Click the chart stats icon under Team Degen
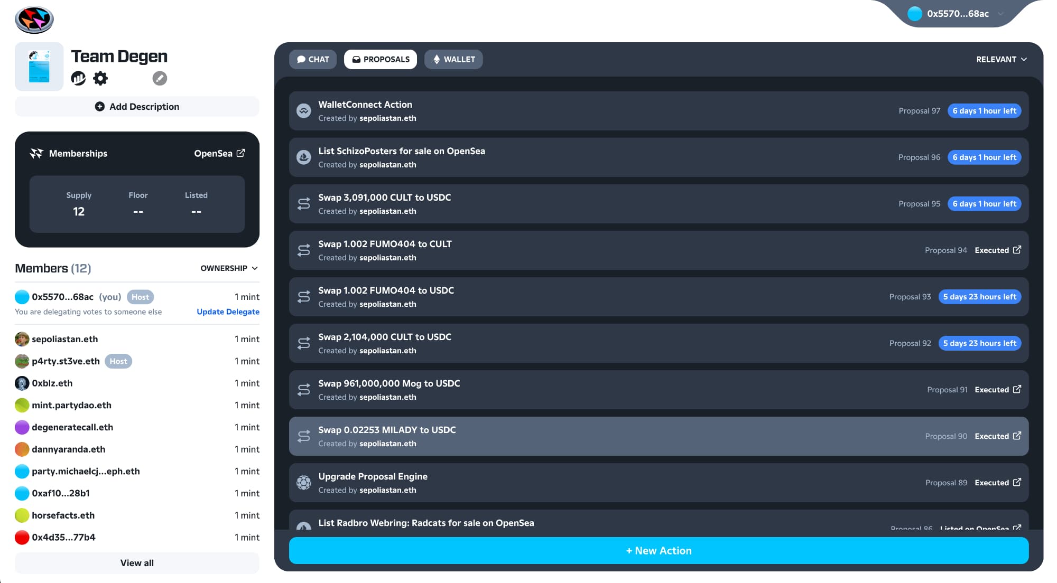The image size is (1057, 583). coord(79,79)
